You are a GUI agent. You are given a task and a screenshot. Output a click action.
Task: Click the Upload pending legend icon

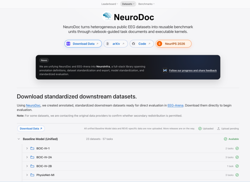tap(219, 128)
